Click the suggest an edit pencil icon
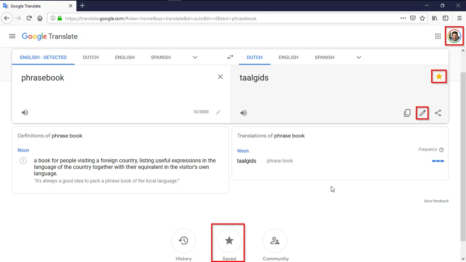Viewport: 466px width, 262px height. pos(422,113)
